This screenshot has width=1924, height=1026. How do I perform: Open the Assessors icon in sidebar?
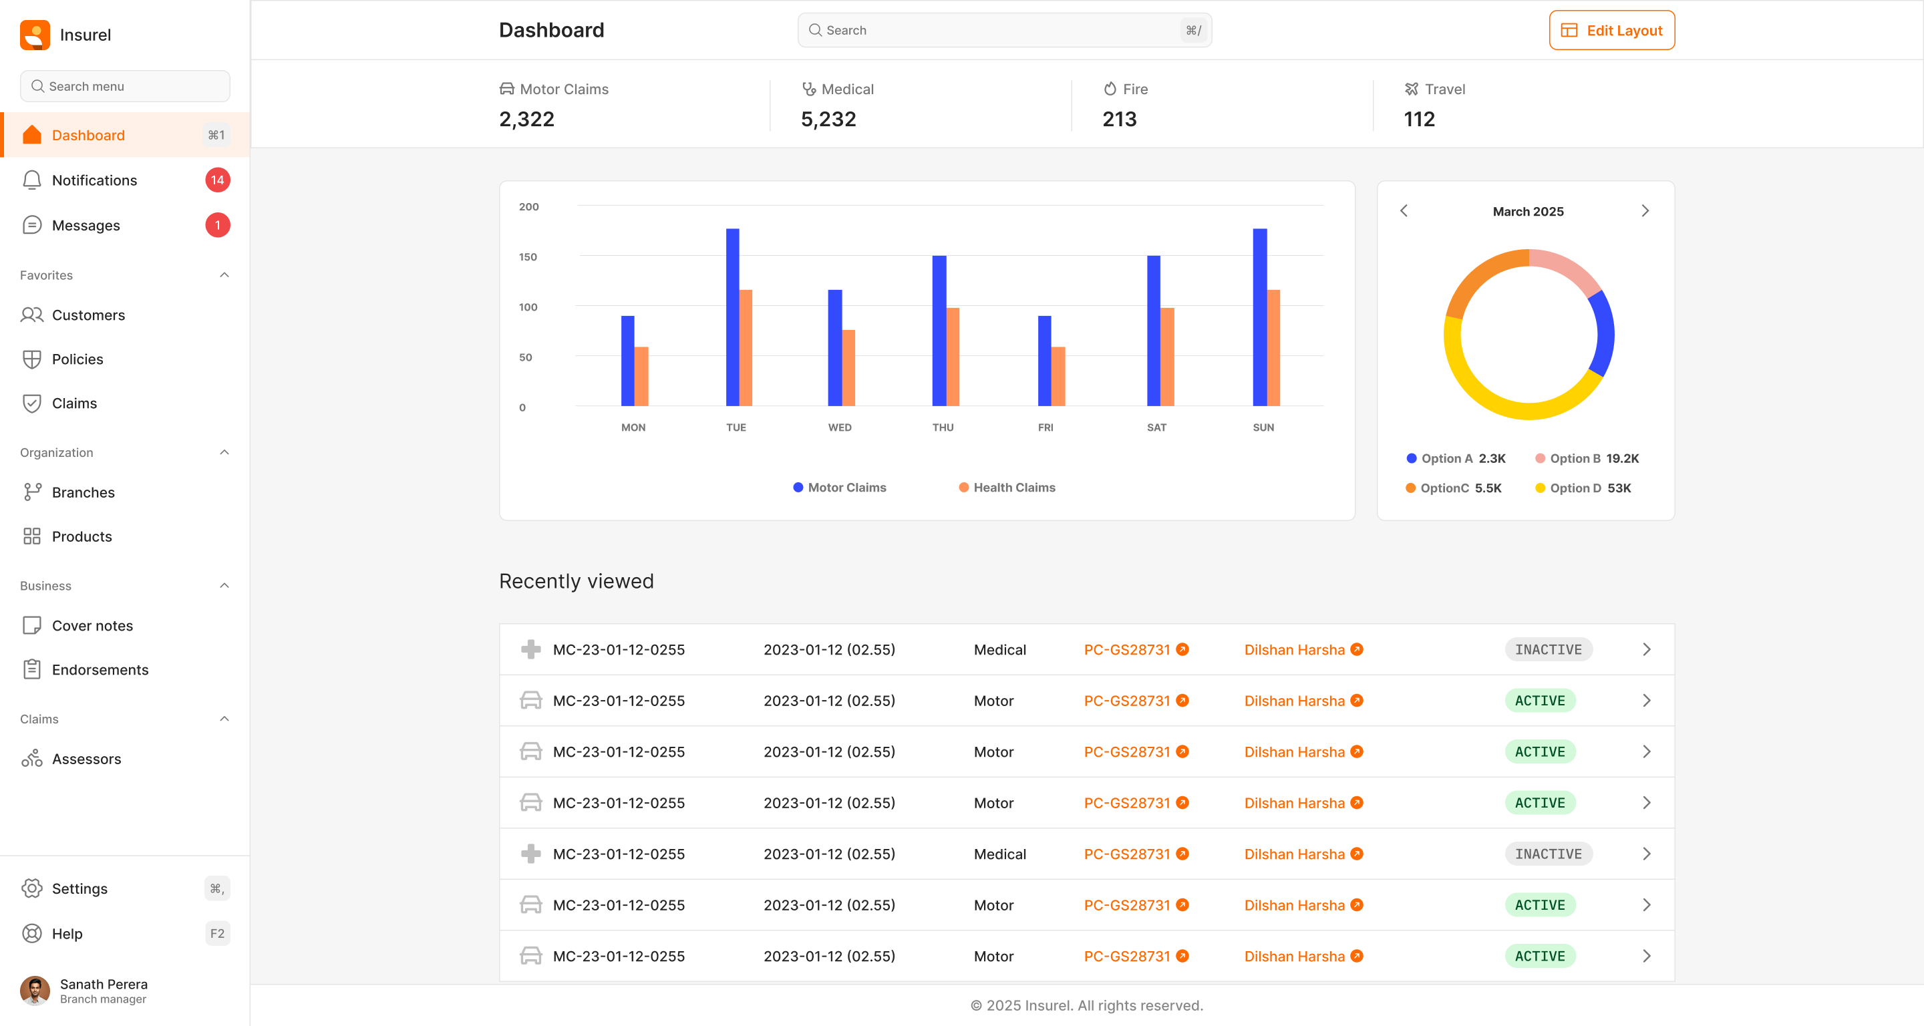point(31,759)
